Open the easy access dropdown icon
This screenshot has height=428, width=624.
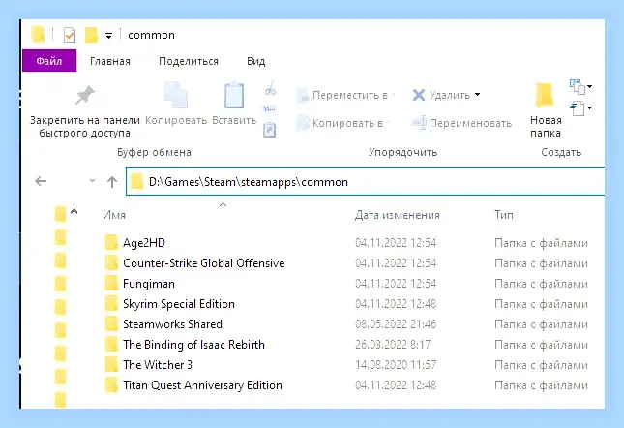(x=580, y=108)
